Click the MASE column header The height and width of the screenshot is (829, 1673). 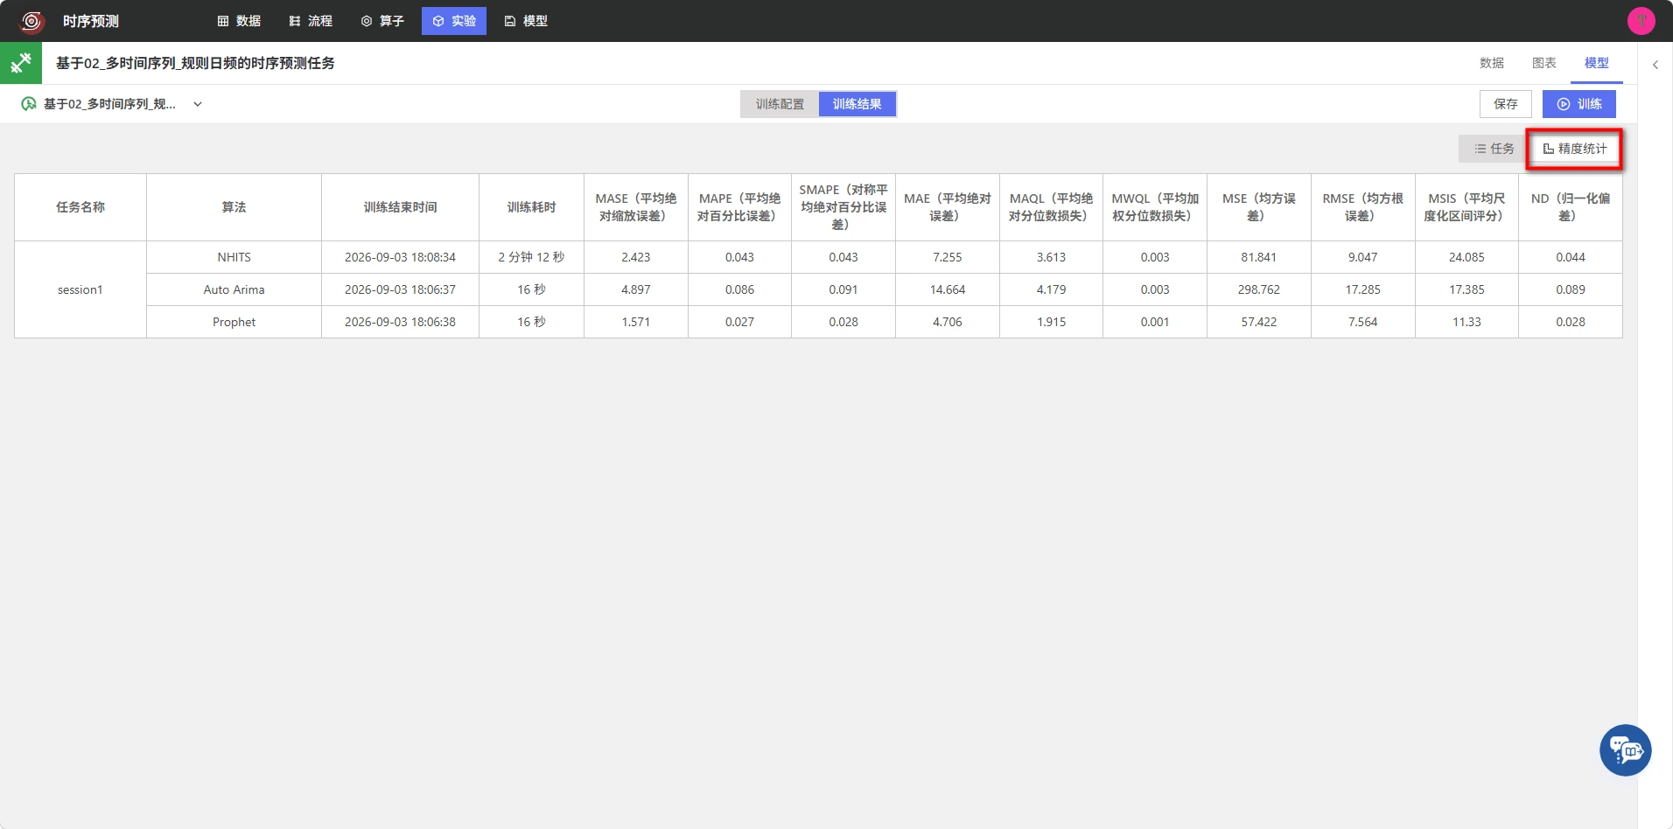636,207
